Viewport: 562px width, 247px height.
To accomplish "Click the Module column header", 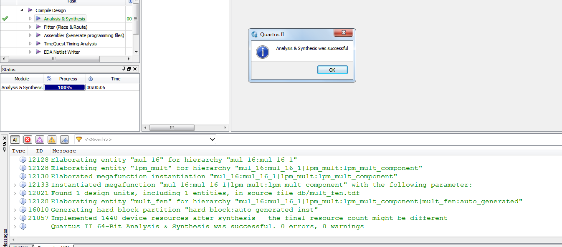I will coord(22,79).
